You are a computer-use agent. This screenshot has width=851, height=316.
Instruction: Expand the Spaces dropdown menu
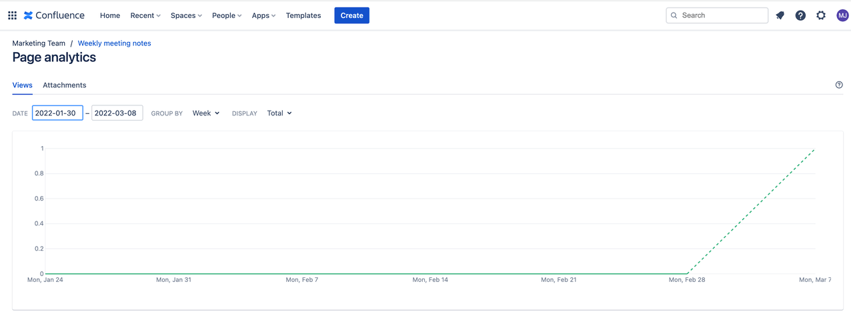pos(186,15)
